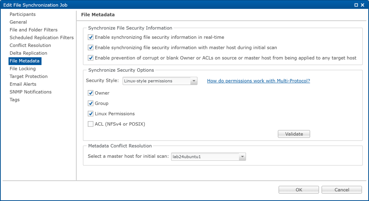The width and height of the screenshot is (369, 201).
Task: Open Scheduled Replication Filters
Action: [41, 38]
